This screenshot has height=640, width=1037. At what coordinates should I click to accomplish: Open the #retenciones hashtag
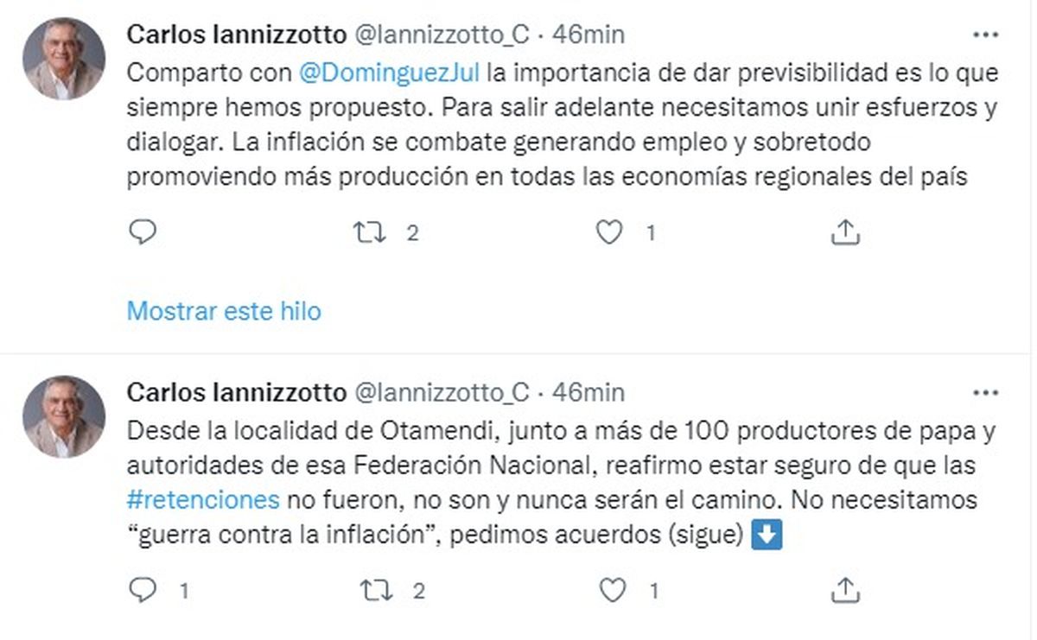click(203, 499)
